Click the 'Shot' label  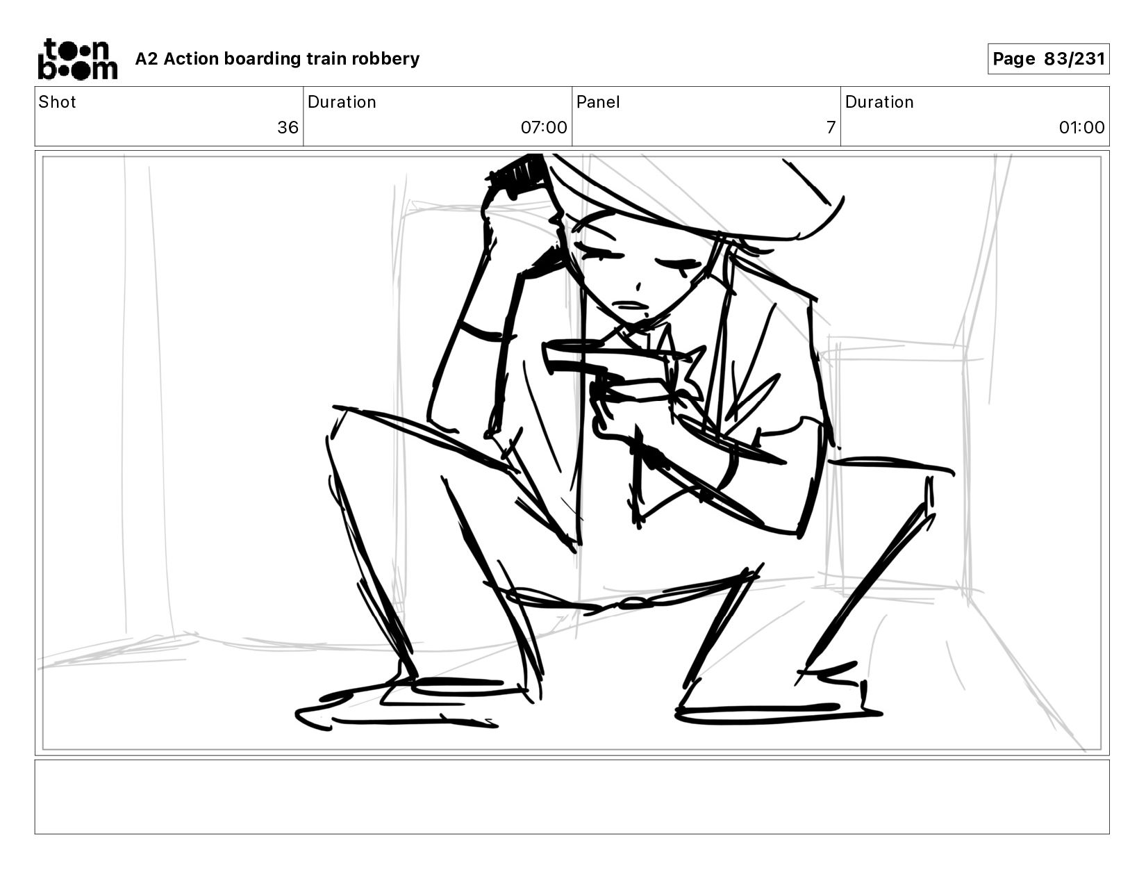pos(57,102)
